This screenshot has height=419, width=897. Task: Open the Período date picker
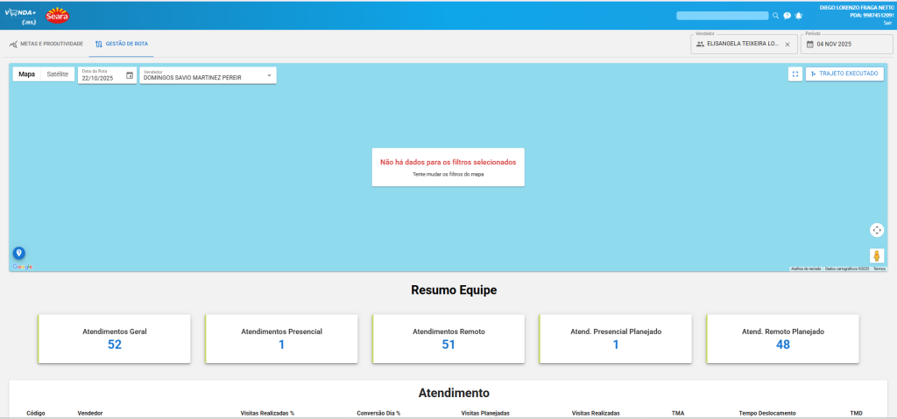(845, 44)
